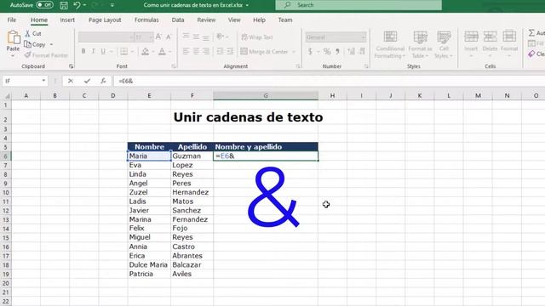Click the Center alignment icon
Viewport: 545px width, 306px height.
[x=196, y=51]
